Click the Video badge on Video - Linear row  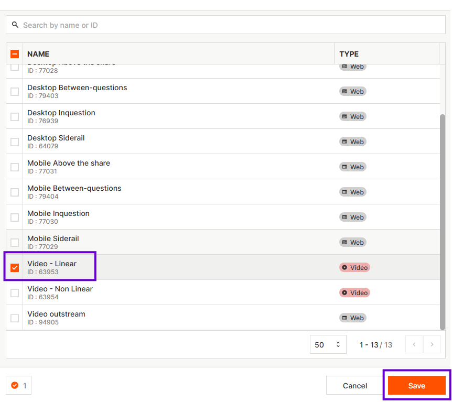coord(354,267)
